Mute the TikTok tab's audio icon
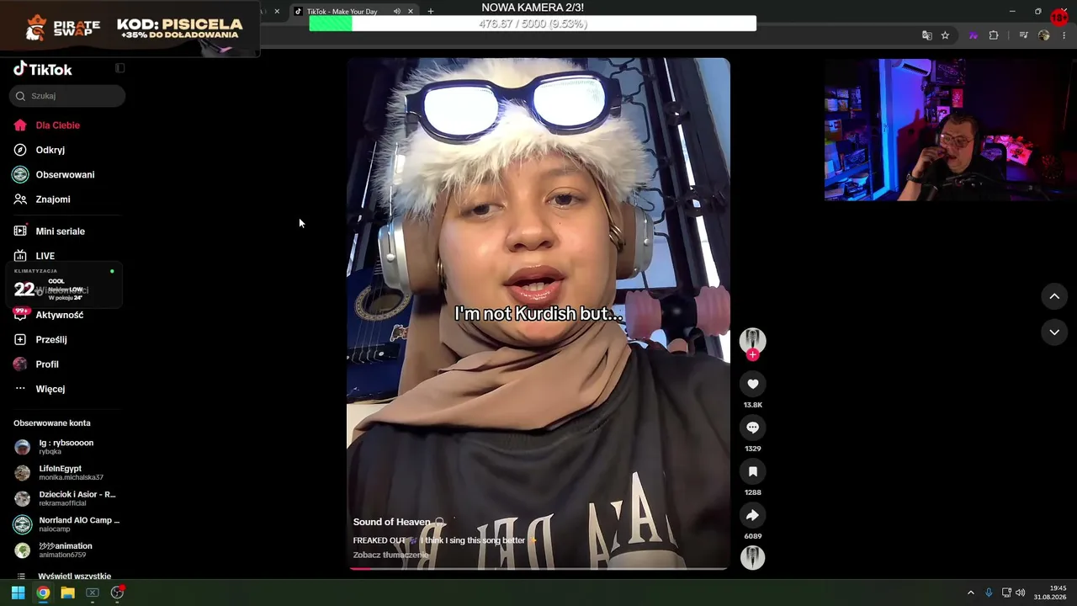The image size is (1077, 606). click(x=396, y=11)
